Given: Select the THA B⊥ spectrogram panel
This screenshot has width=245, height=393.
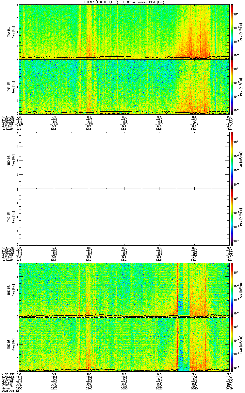Looking at the screenshot, I should pos(124,31).
